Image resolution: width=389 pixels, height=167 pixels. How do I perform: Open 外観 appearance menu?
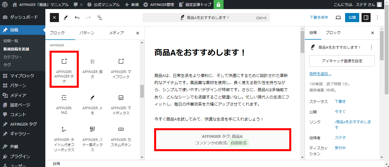click(x=23, y=147)
